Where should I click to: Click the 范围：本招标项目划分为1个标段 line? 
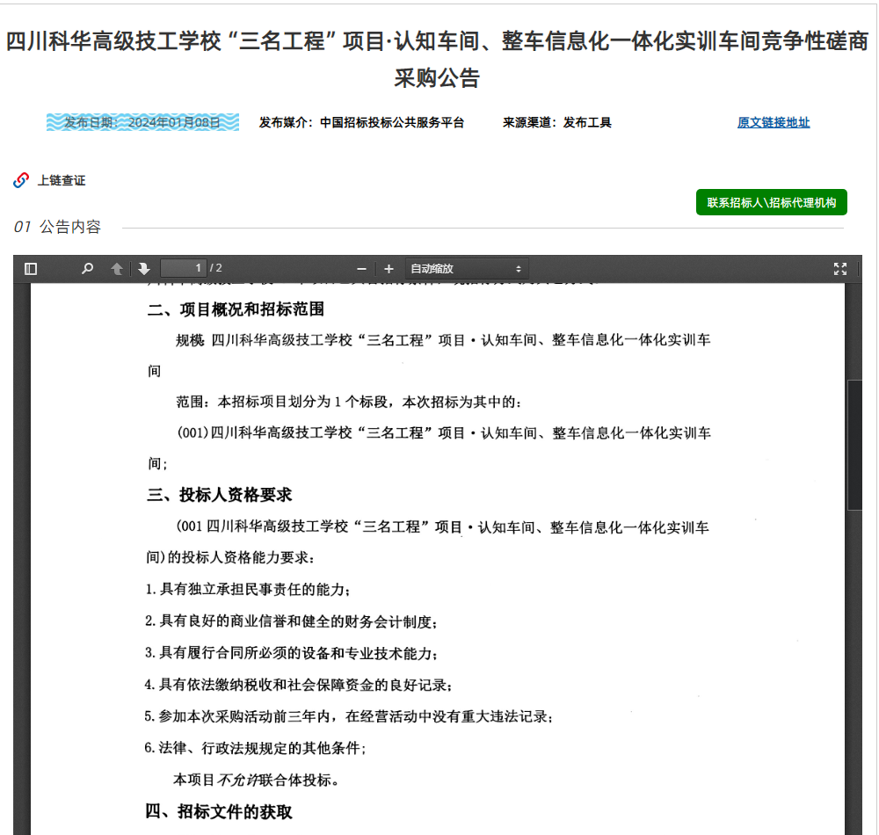point(349,402)
